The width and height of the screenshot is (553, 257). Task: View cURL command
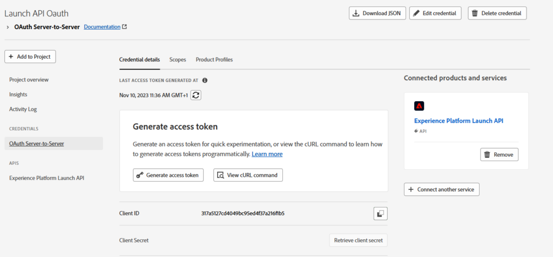pos(248,175)
